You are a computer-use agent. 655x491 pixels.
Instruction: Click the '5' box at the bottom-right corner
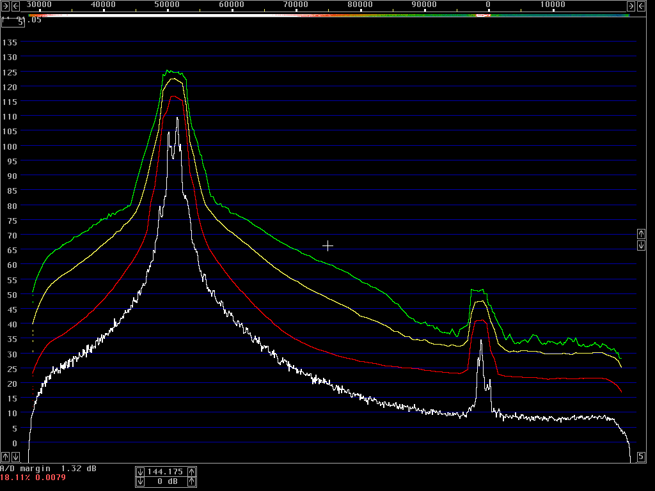pyautogui.click(x=641, y=456)
